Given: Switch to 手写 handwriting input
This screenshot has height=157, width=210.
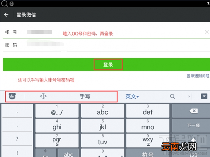Looking at the screenshot, I should 85,97.
